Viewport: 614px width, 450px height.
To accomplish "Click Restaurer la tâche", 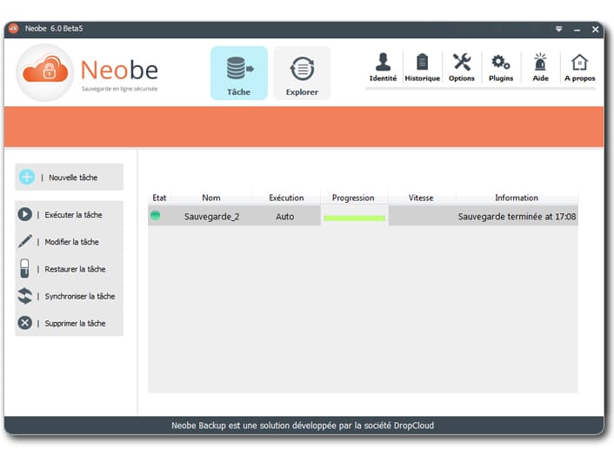I will [x=70, y=269].
